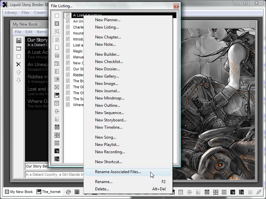Select New Mindmap from the context menu
This screenshot has width=266, height=199.
tap(110, 98)
